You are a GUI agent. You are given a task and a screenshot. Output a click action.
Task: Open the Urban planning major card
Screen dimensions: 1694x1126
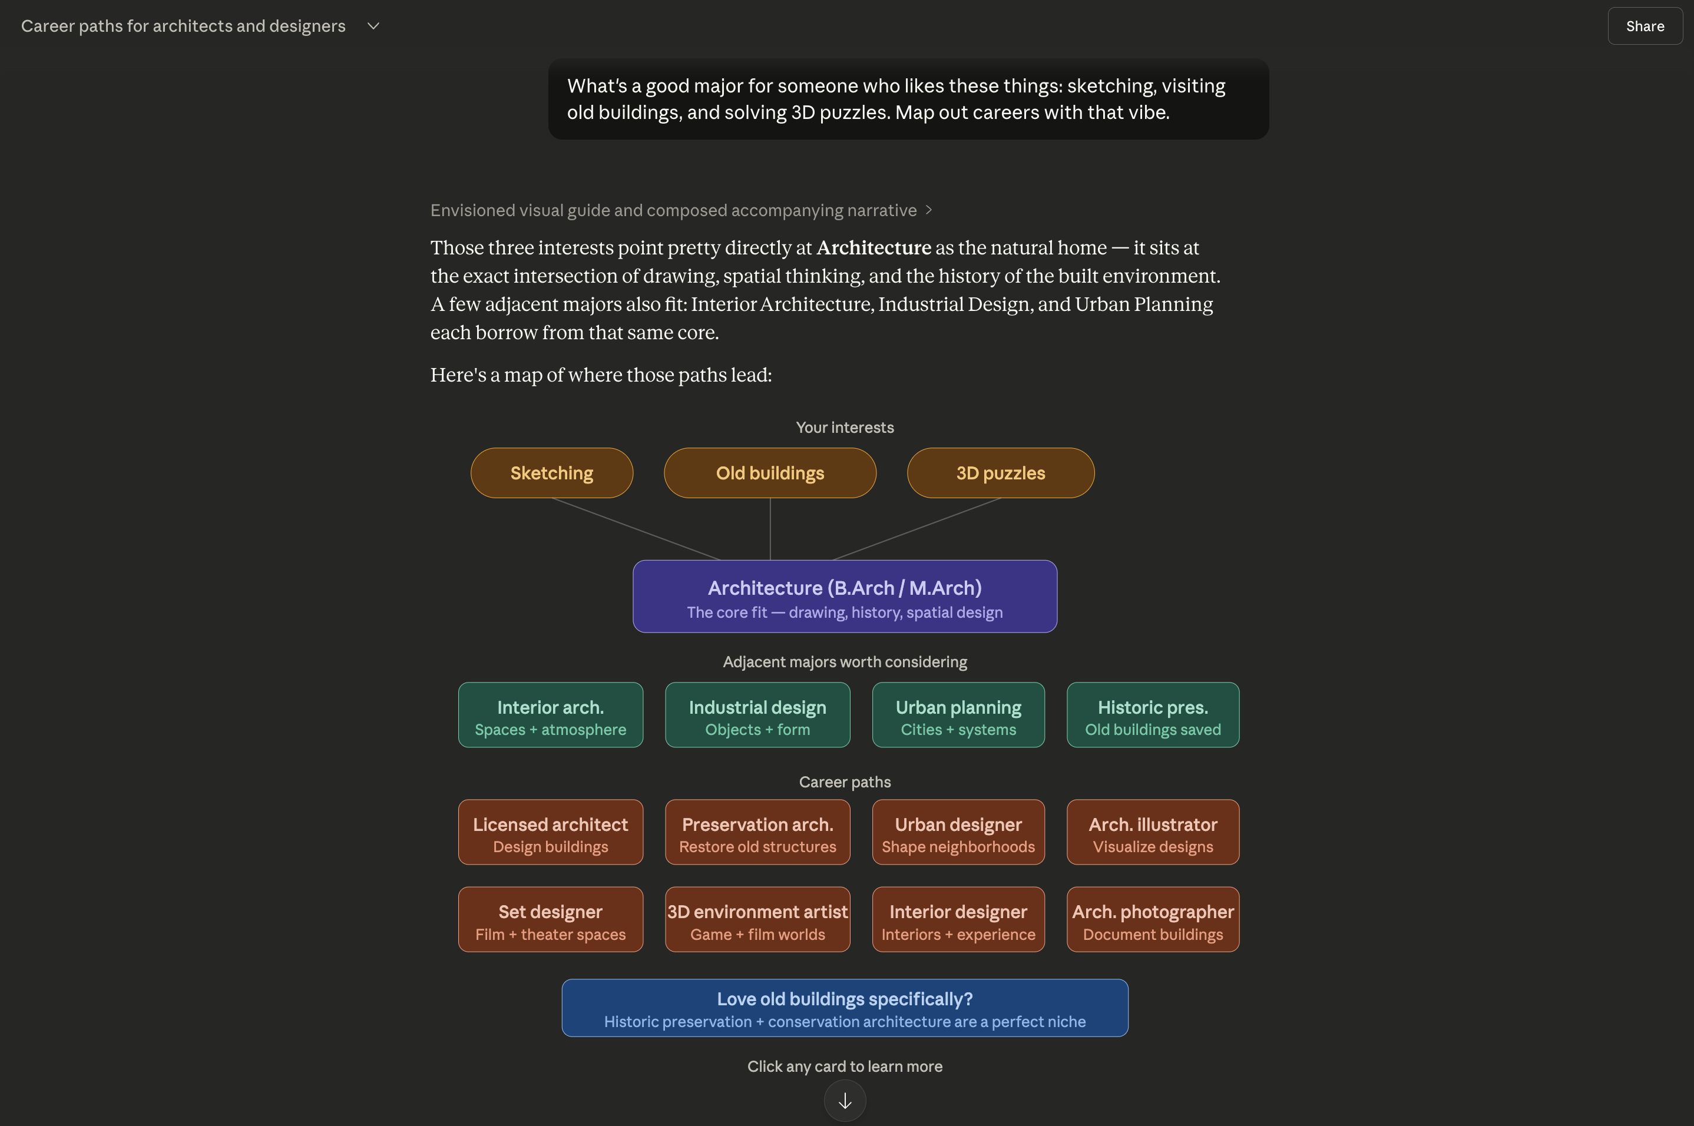pos(957,716)
